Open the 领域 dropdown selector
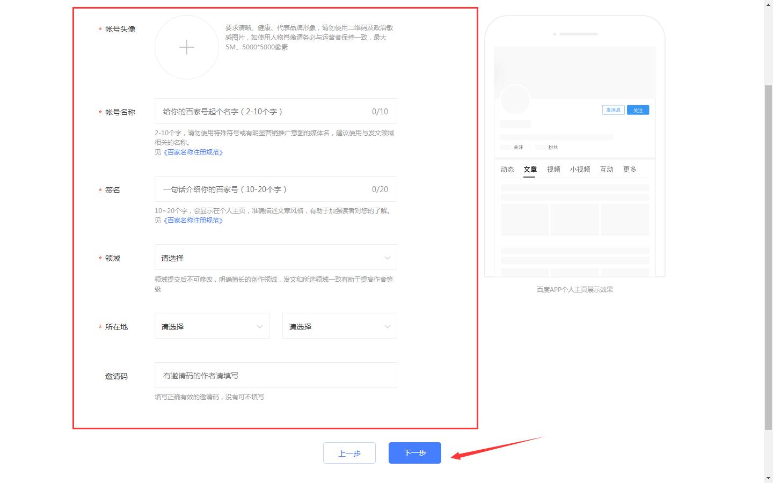 (275, 258)
